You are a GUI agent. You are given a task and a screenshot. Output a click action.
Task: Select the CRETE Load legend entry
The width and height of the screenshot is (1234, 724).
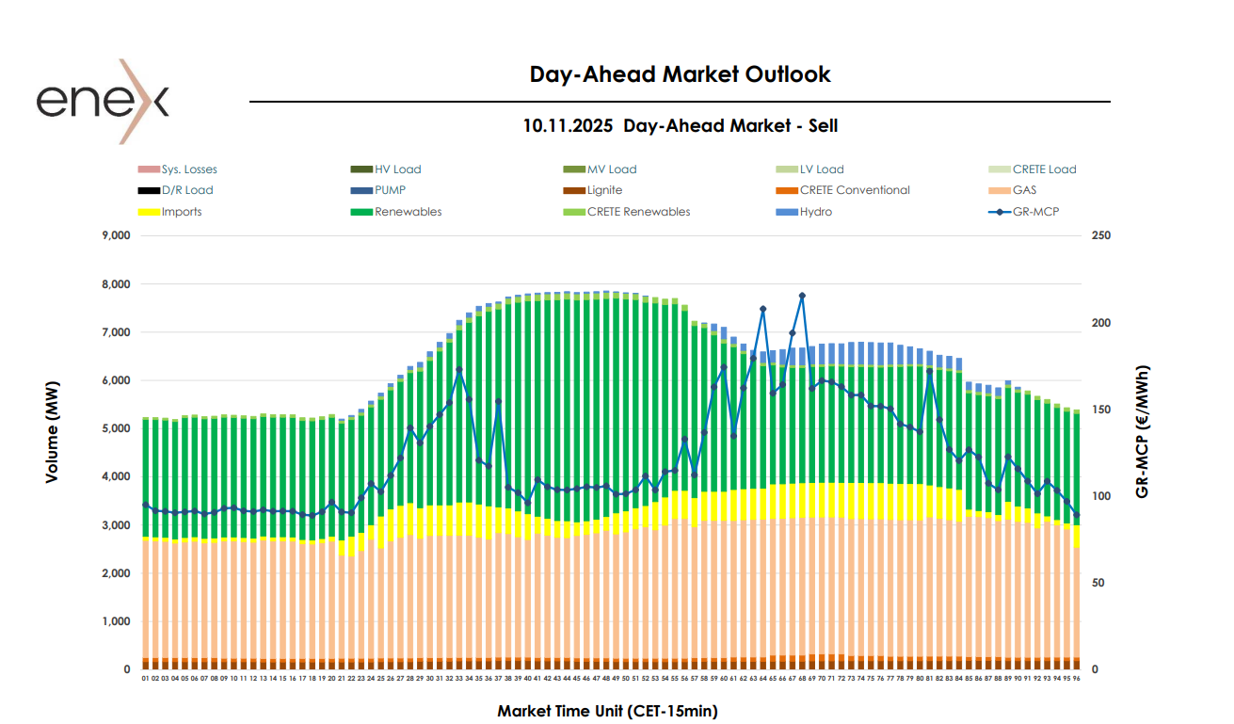[1044, 169]
